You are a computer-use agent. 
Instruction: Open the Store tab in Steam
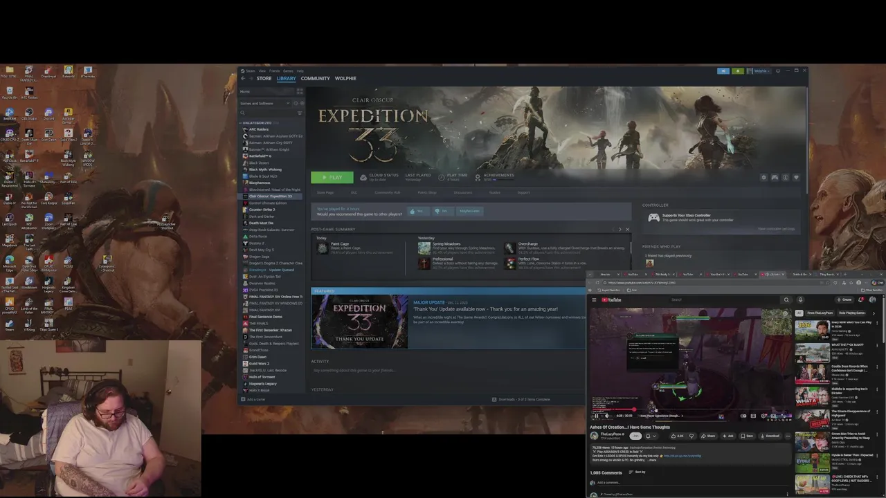tap(264, 78)
